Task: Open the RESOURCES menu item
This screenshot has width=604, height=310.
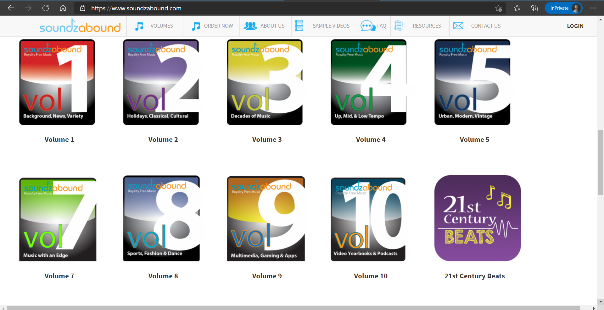Action: (427, 26)
